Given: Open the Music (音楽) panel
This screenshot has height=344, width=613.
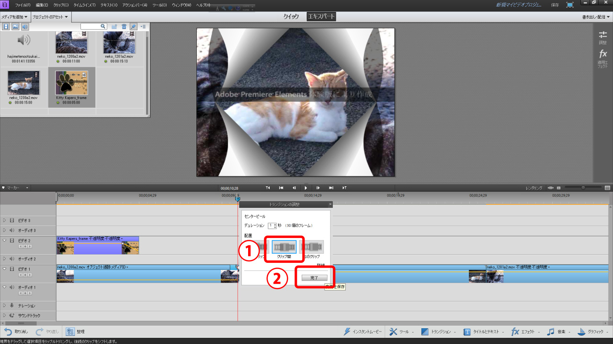Looking at the screenshot, I should [x=551, y=332].
